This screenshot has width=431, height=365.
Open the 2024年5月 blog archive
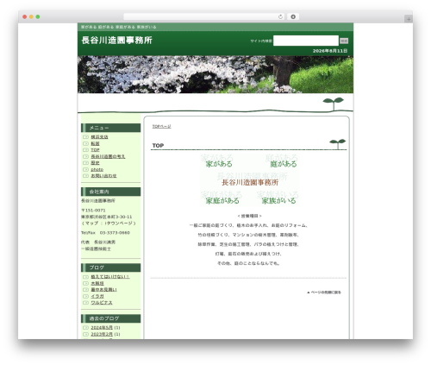click(x=102, y=328)
